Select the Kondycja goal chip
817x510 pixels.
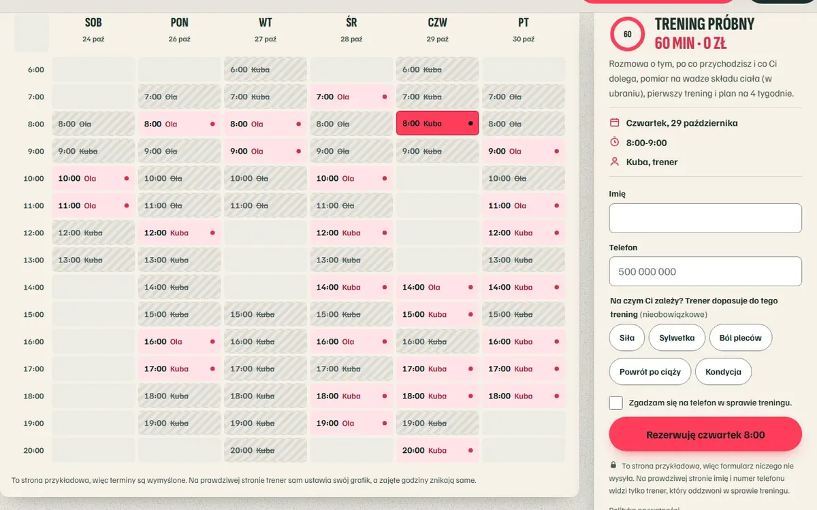click(x=723, y=372)
